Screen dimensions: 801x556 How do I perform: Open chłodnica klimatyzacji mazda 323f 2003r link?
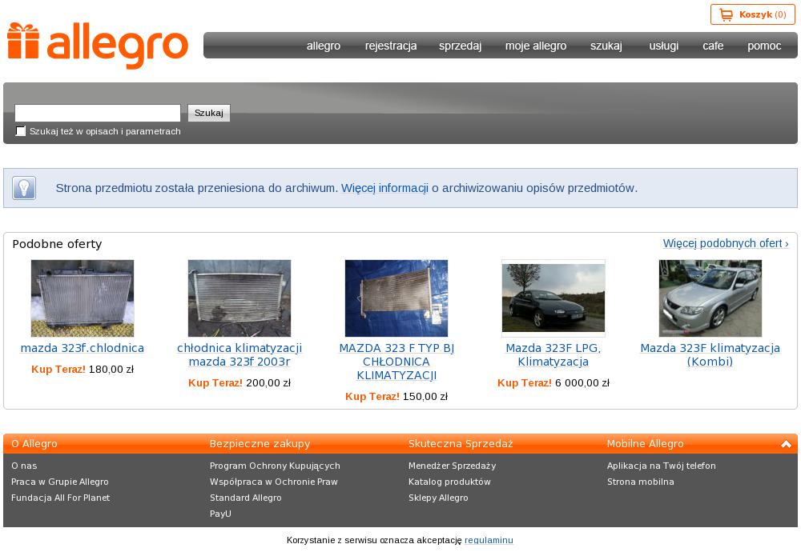point(239,354)
